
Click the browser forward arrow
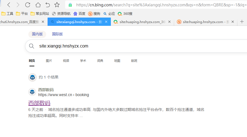18,5
